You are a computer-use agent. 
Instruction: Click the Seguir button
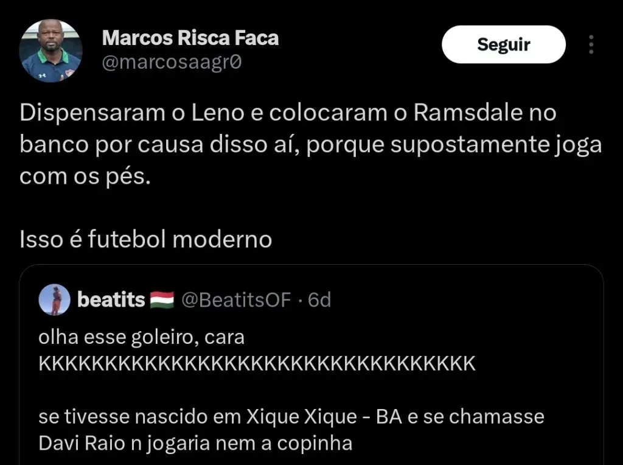tap(503, 44)
